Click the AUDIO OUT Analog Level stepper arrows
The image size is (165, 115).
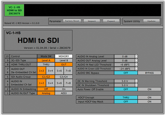[x=136, y=61]
